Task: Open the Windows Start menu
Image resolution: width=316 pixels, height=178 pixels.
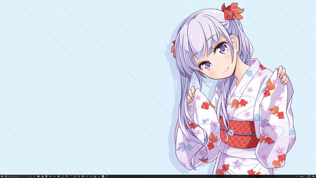Action: 2,176
